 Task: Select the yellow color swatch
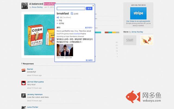(x=114, y=32)
